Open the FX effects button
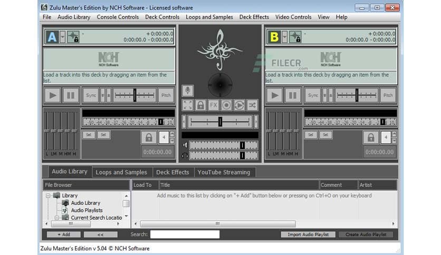 (214, 105)
